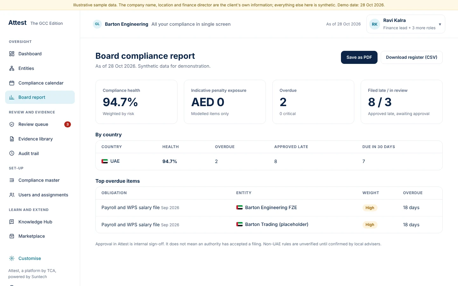Click the Users and assignments people icon

click(12, 195)
